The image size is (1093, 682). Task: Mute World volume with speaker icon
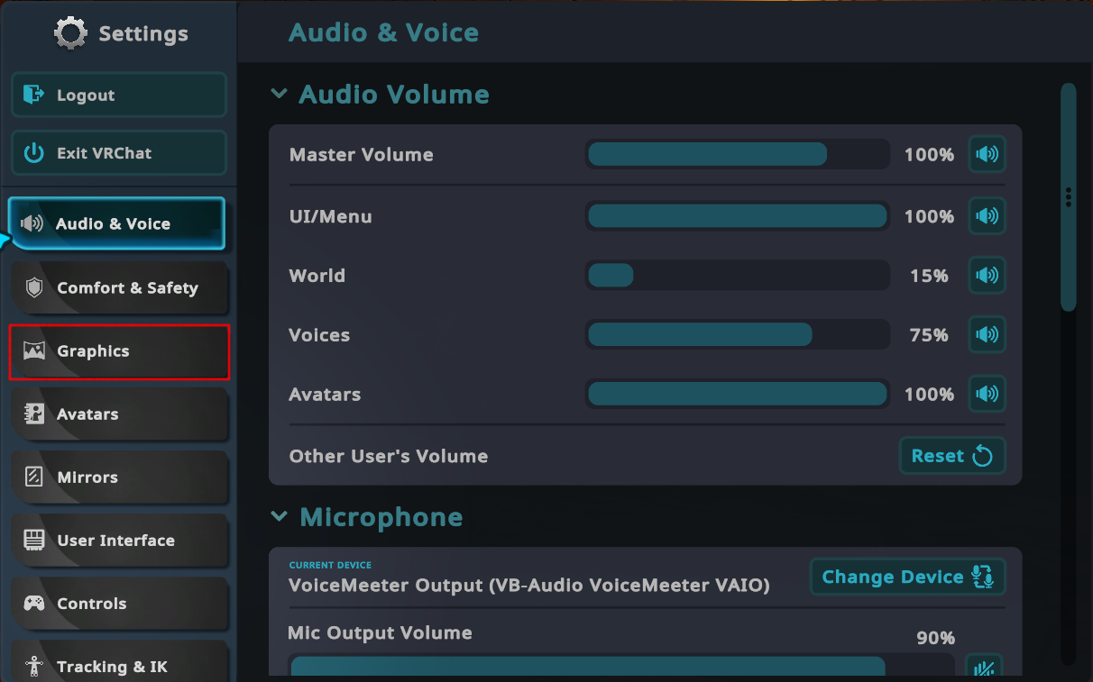(987, 276)
